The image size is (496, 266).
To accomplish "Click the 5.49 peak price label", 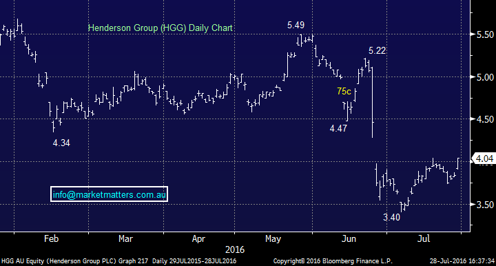I will click(x=296, y=25).
